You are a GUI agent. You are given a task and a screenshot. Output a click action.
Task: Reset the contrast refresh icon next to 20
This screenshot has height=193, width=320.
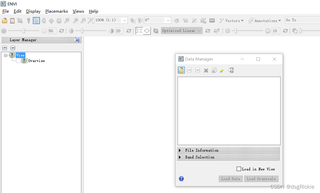pyautogui.click(x=129, y=31)
